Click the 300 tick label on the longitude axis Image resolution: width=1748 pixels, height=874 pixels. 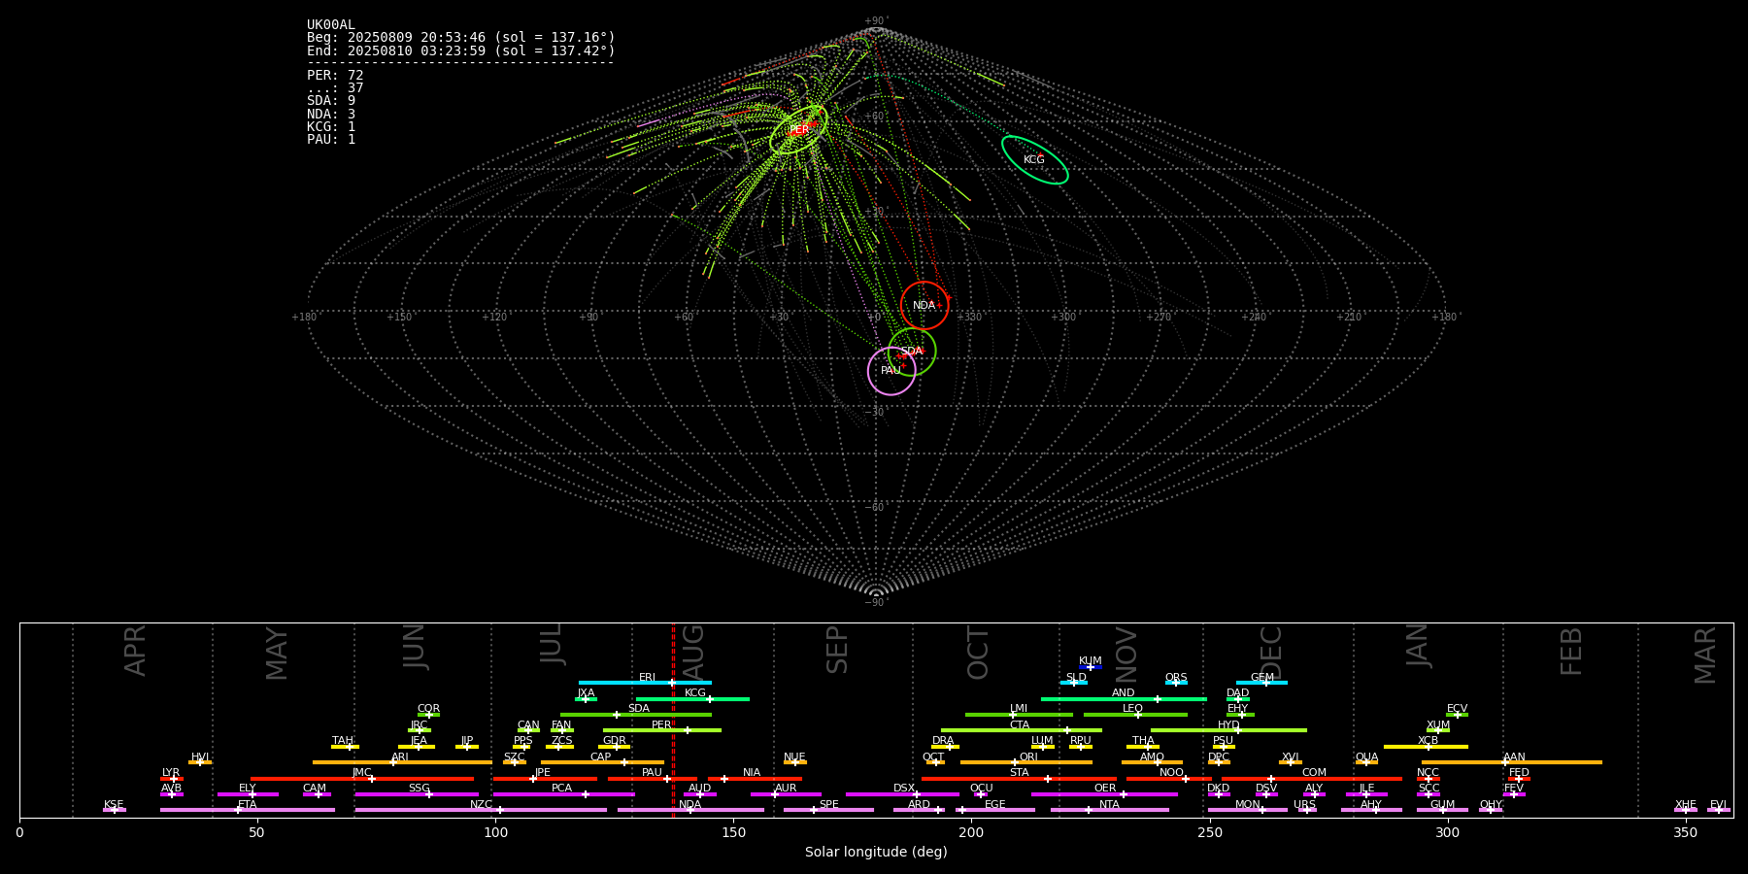pos(1447,832)
